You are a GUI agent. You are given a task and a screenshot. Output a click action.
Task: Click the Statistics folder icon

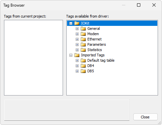(83, 50)
